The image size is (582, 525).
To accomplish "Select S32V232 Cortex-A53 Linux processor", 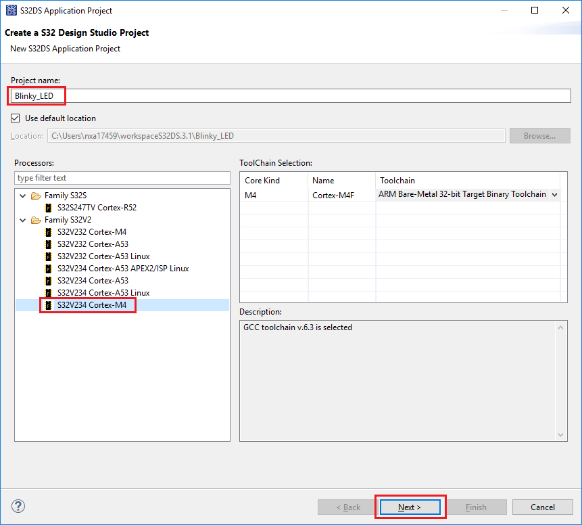I will click(103, 256).
